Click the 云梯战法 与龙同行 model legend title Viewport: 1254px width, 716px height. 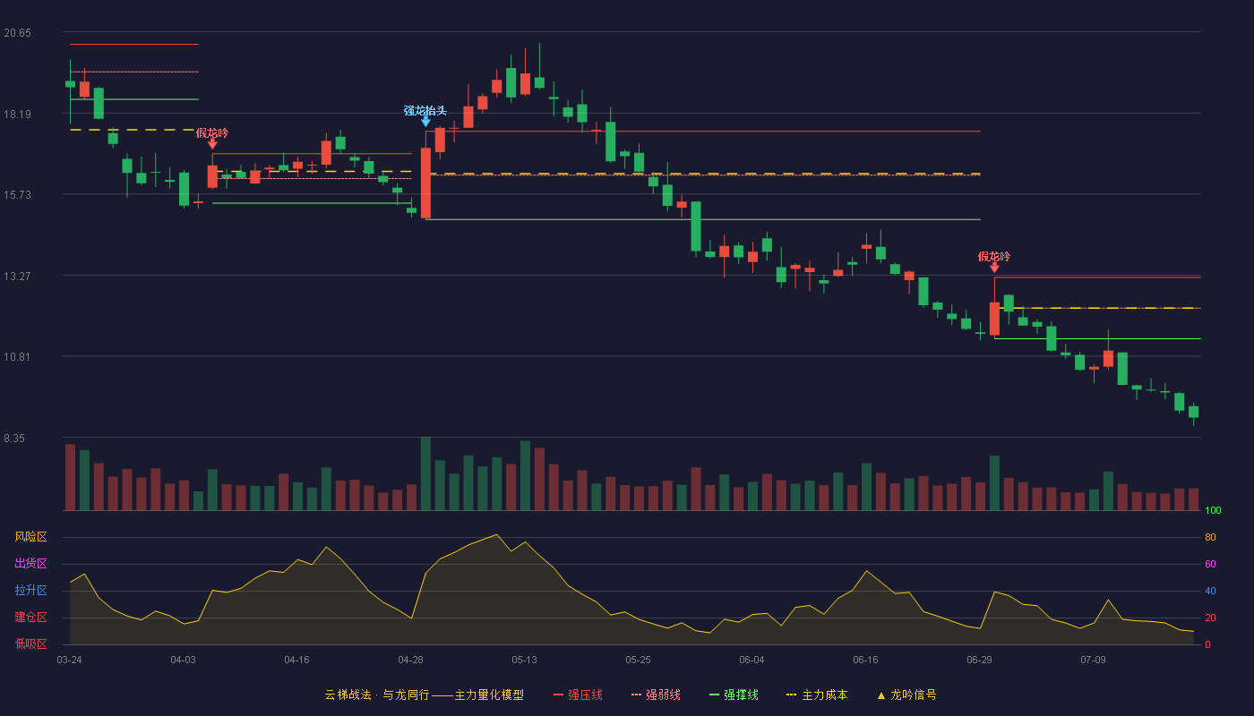tap(424, 695)
